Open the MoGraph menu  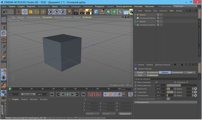click(138, 6)
